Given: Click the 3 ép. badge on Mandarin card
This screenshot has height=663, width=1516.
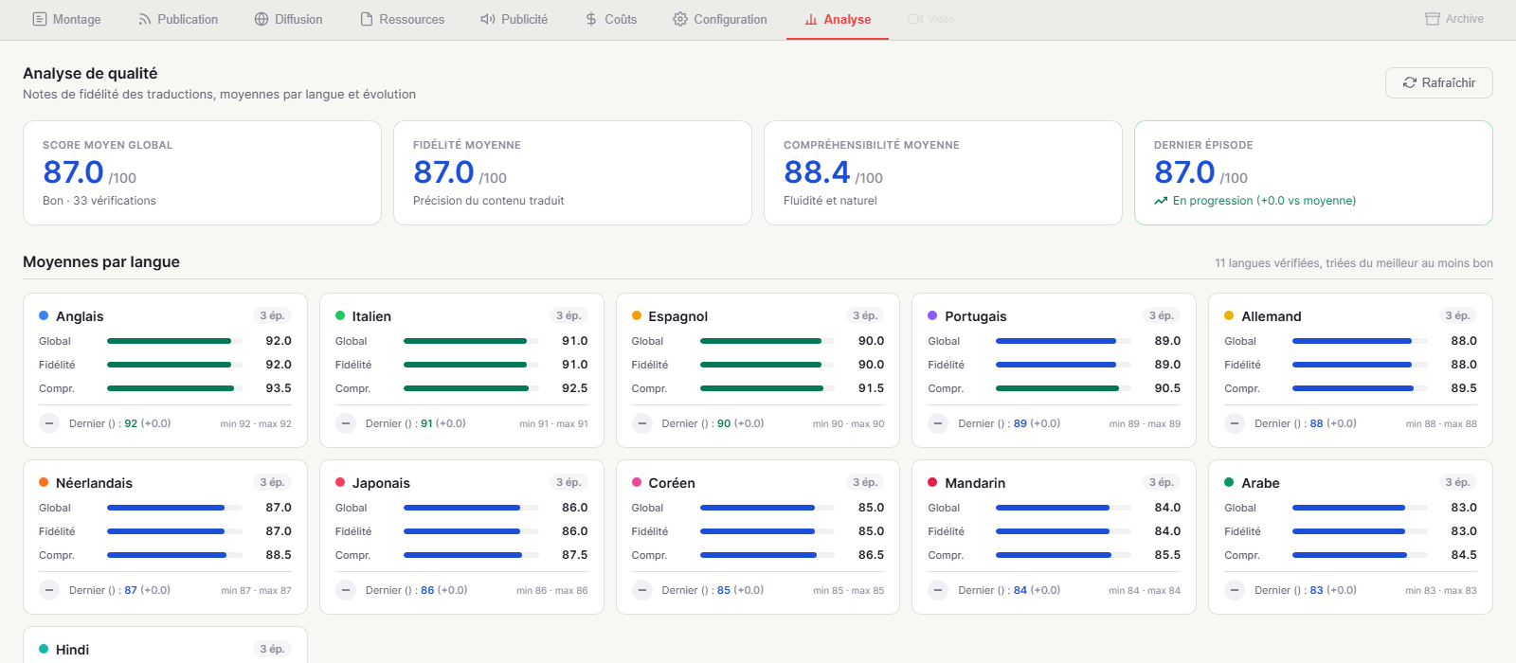Looking at the screenshot, I should pos(1162,482).
